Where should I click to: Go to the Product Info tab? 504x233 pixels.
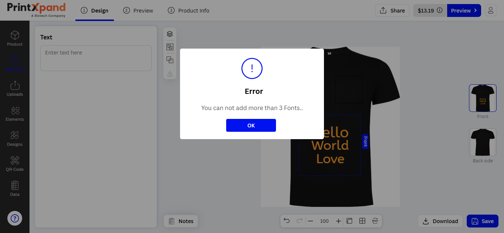pyautogui.click(x=189, y=11)
